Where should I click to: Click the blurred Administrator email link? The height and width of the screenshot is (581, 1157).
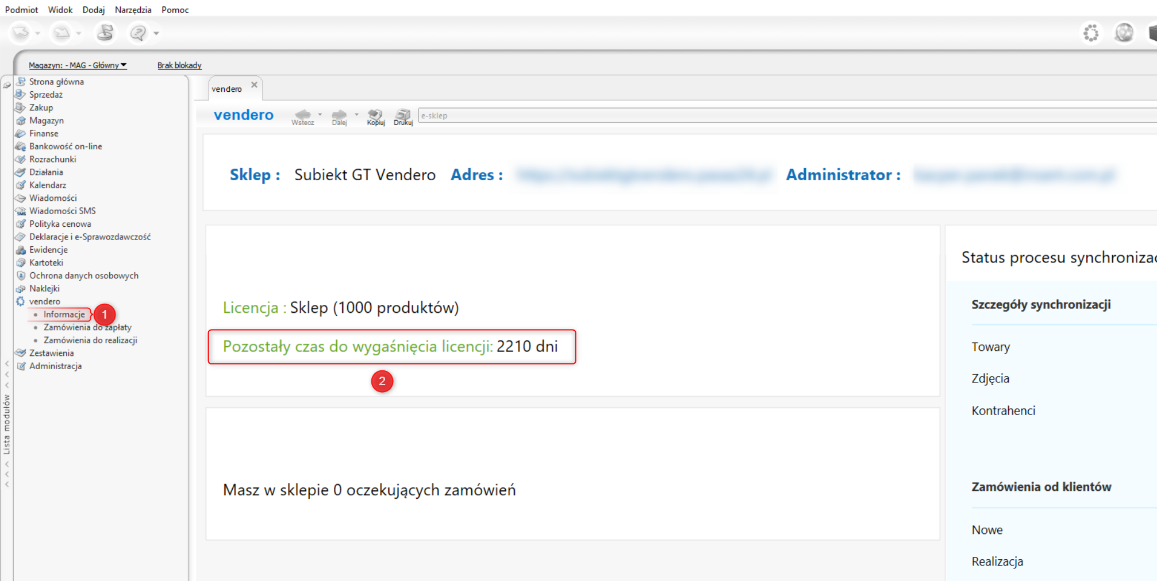click(x=1014, y=175)
